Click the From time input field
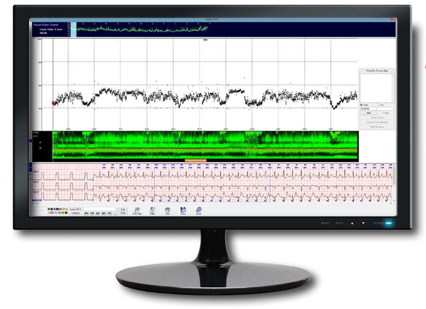 point(368,109)
